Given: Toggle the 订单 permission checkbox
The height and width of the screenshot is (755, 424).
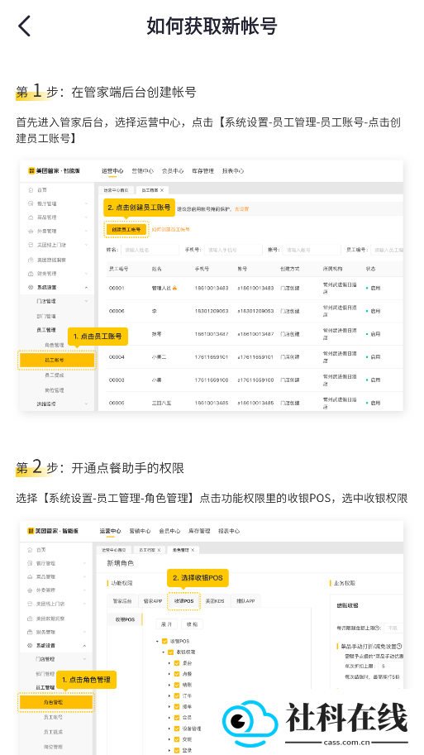Looking at the screenshot, I should [177, 695].
